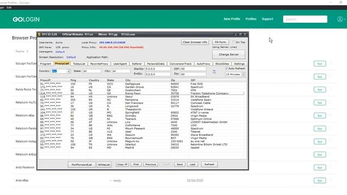Select the Istanbul proxy row
The width and height of the screenshot is (347, 195).
(142, 145)
